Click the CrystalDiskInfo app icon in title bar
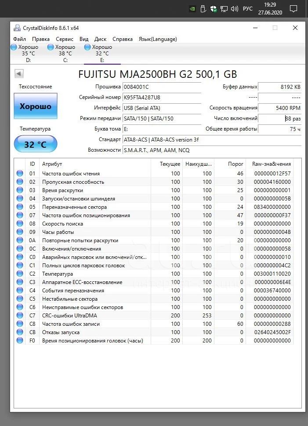Viewport: 308px width, 426px height. pos(17,28)
